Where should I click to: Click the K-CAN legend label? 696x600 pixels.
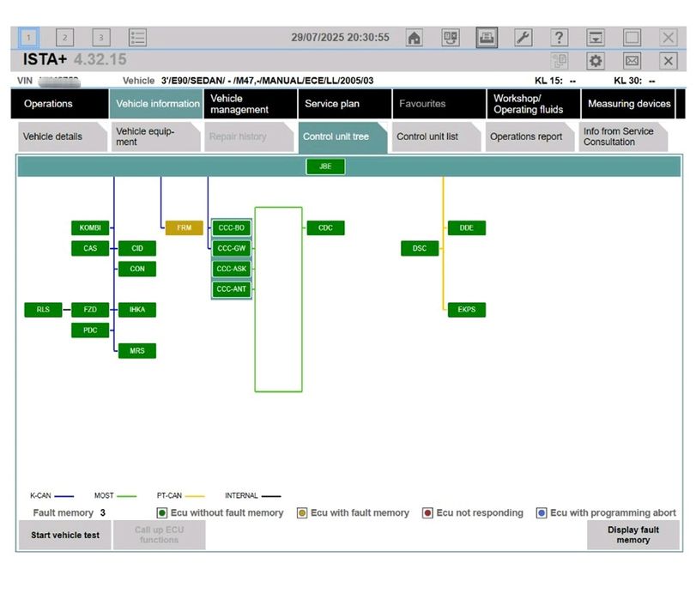(40, 495)
